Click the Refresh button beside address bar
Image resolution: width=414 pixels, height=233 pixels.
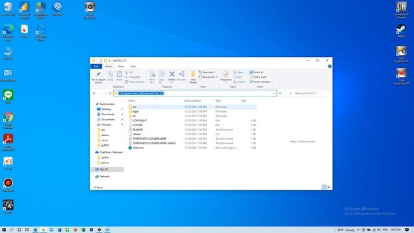(280, 93)
